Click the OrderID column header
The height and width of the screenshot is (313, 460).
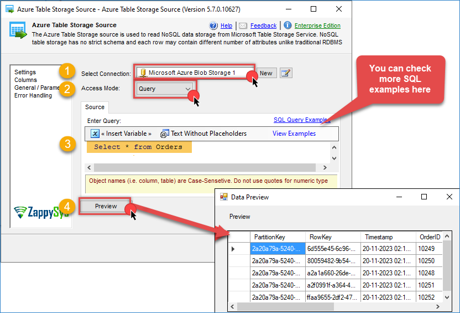430,237
